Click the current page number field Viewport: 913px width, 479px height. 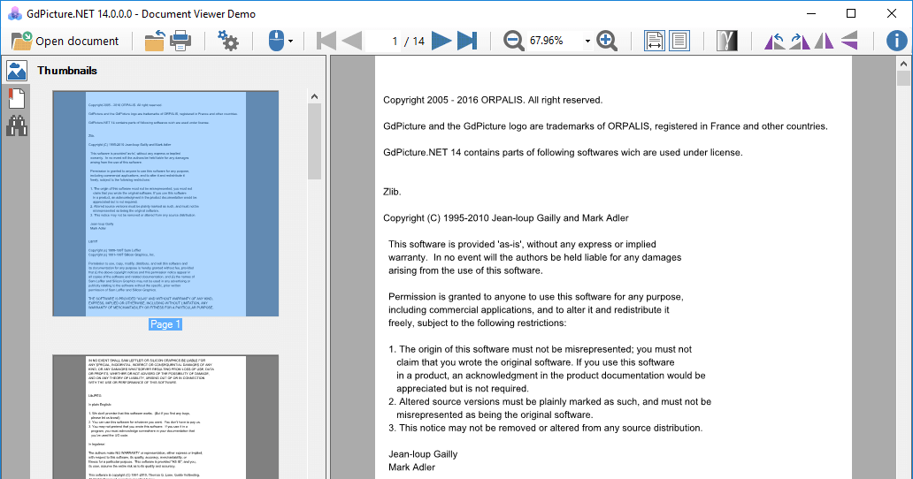382,41
